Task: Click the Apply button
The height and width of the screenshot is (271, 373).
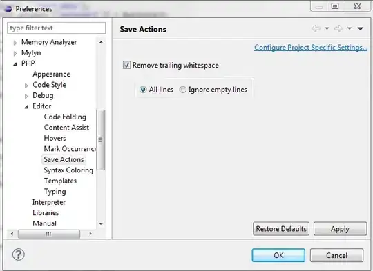Action: pyautogui.click(x=340, y=229)
